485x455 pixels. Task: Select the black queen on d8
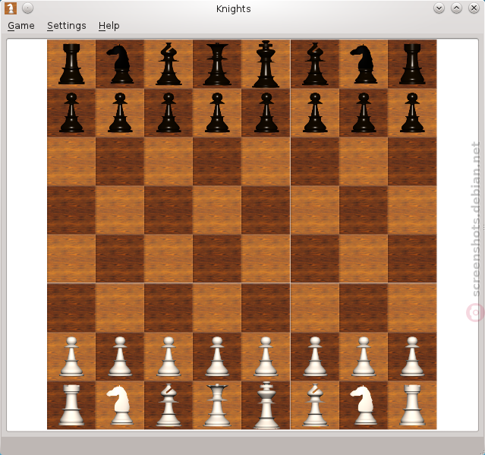pyautogui.click(x=217, y=64)
